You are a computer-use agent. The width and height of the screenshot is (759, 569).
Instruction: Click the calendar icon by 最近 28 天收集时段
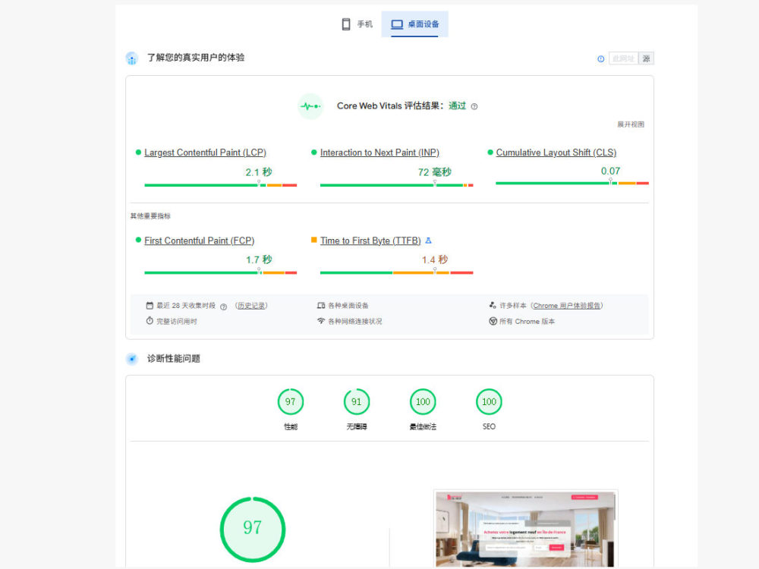click(150, 305)
